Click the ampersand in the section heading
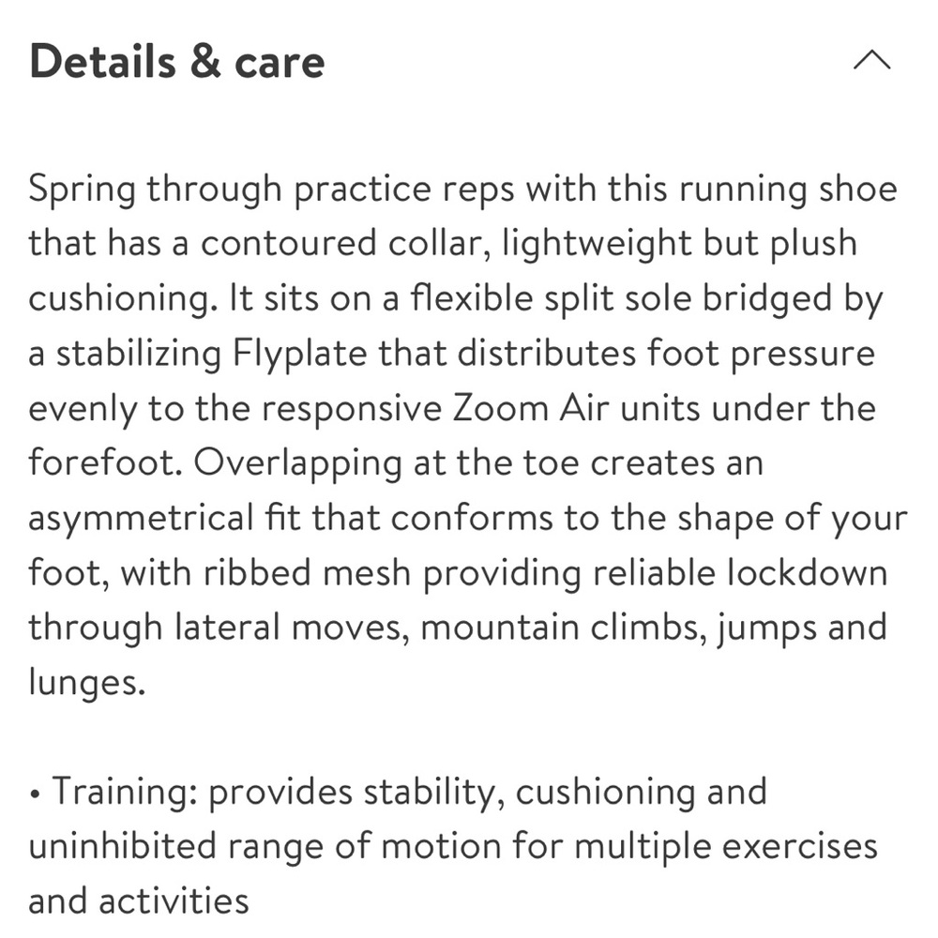The width and height of the screenshot is (938, 938). click(205, 62)
